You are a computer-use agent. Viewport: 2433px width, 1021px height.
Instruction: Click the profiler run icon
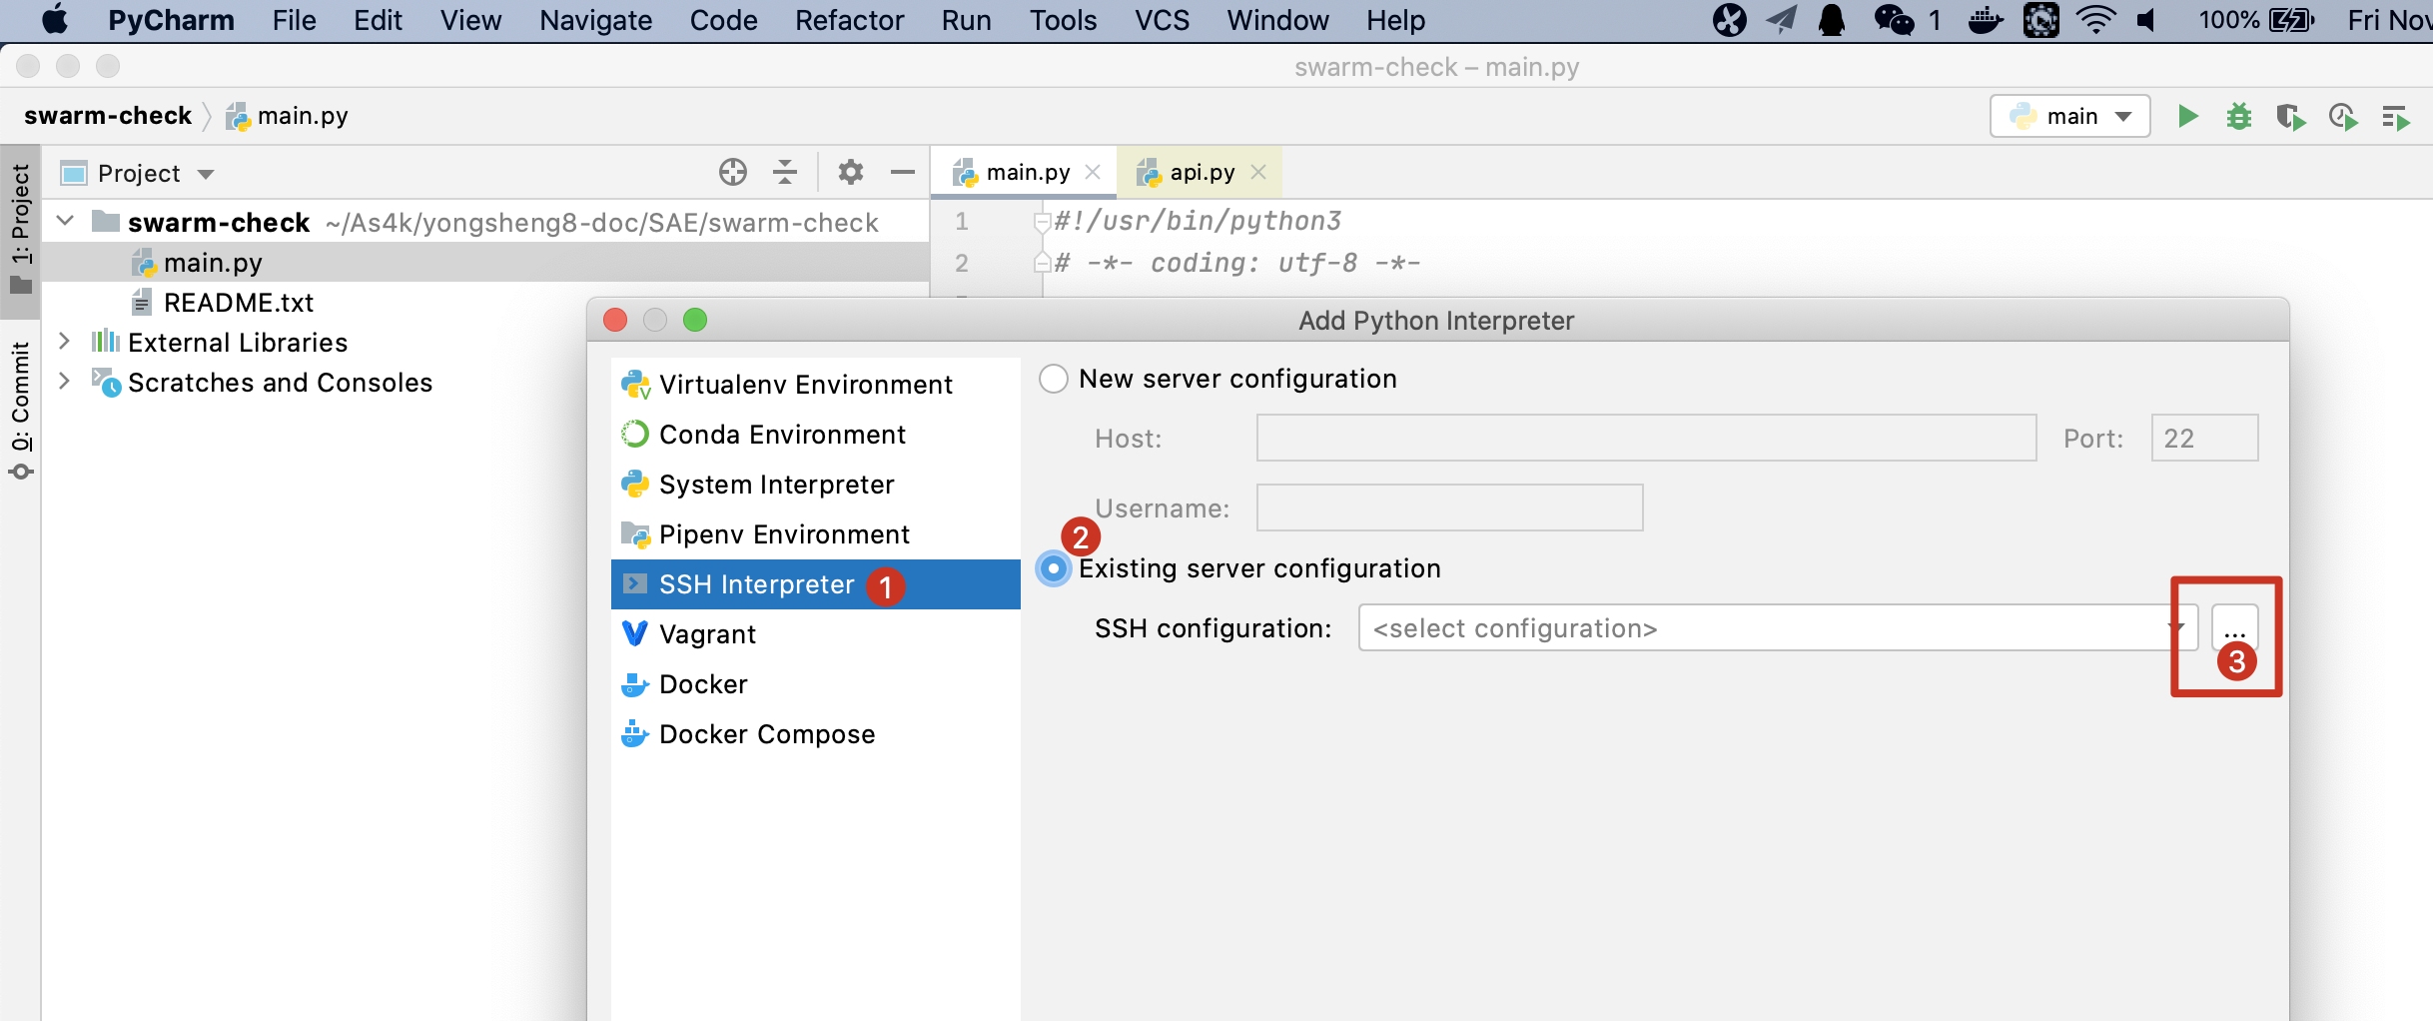coord(2343,117)
